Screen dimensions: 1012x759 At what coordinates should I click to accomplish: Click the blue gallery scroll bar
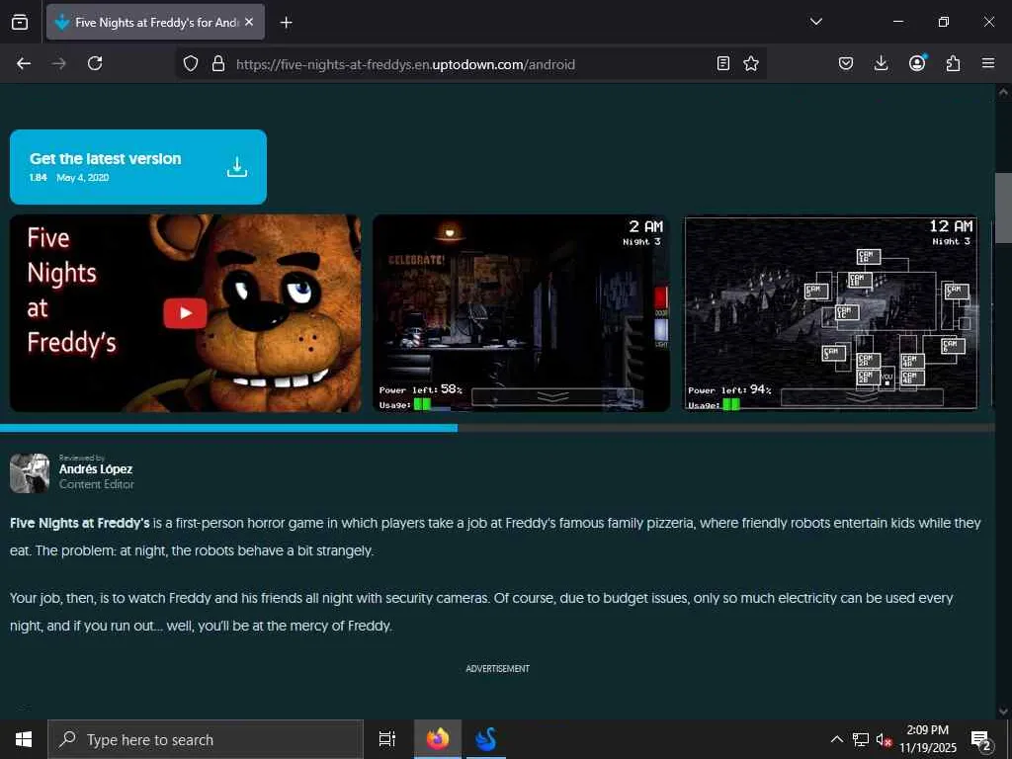coord(228,428)
